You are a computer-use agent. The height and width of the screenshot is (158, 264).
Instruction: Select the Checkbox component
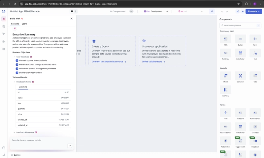pyautogui.click(x=255, y=128)
